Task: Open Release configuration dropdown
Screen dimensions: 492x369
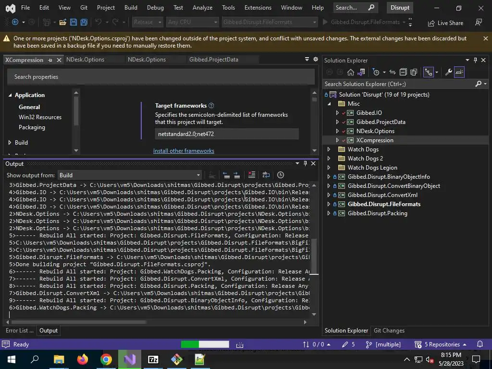Action: pyautogui.click(x=147, y=22)
